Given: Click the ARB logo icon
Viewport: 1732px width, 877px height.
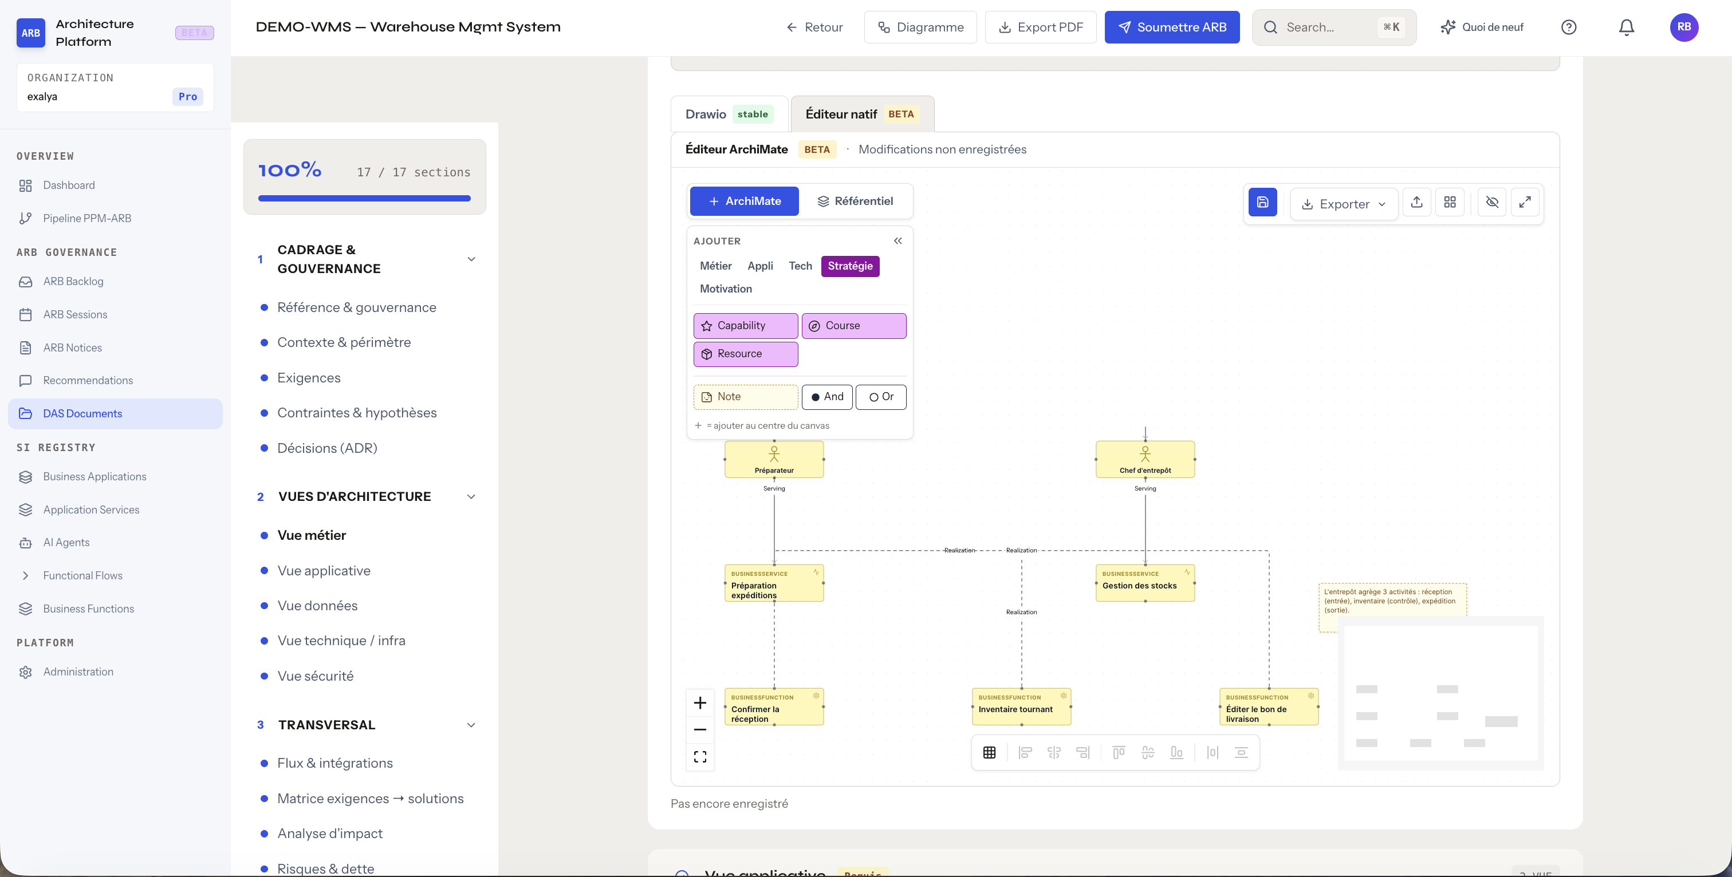Looking at the screenshot, I should [x=31, y=33].
